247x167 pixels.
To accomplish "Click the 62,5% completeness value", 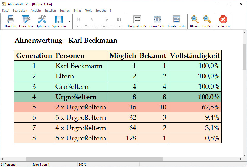I will pos(210,107).
